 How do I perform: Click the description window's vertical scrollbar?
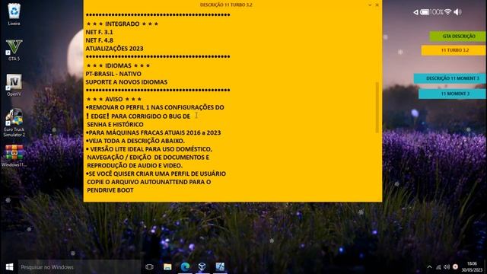377,107
